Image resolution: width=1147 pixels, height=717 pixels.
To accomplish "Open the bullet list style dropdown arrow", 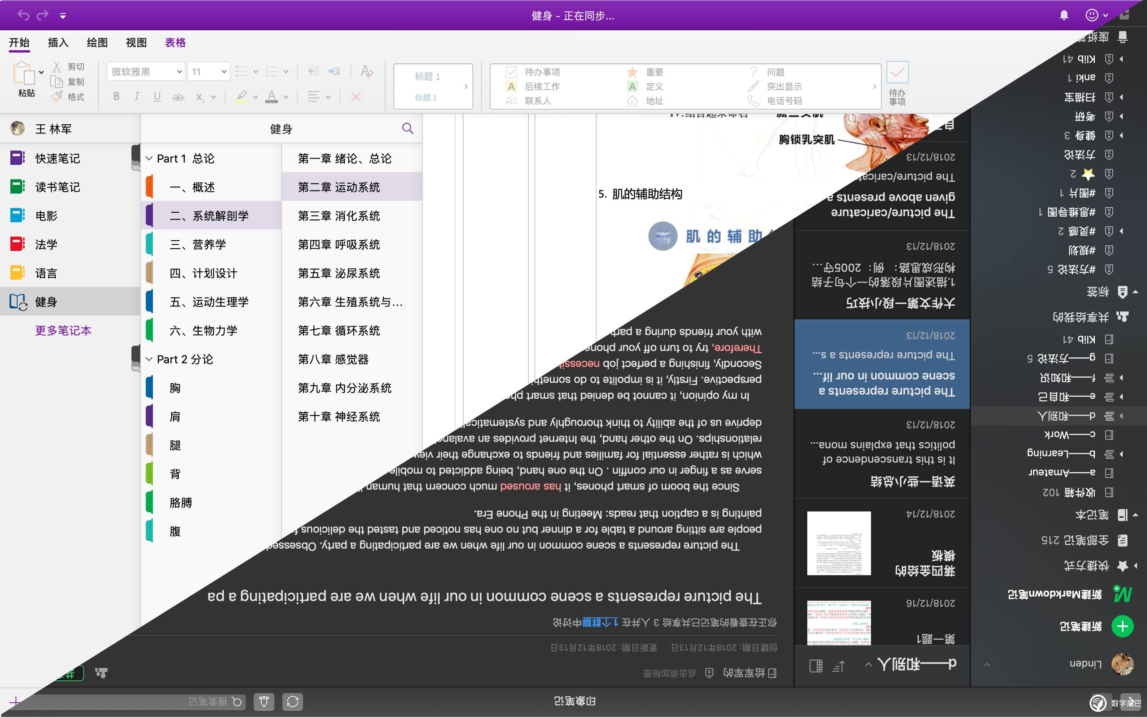I will (255, 72).
